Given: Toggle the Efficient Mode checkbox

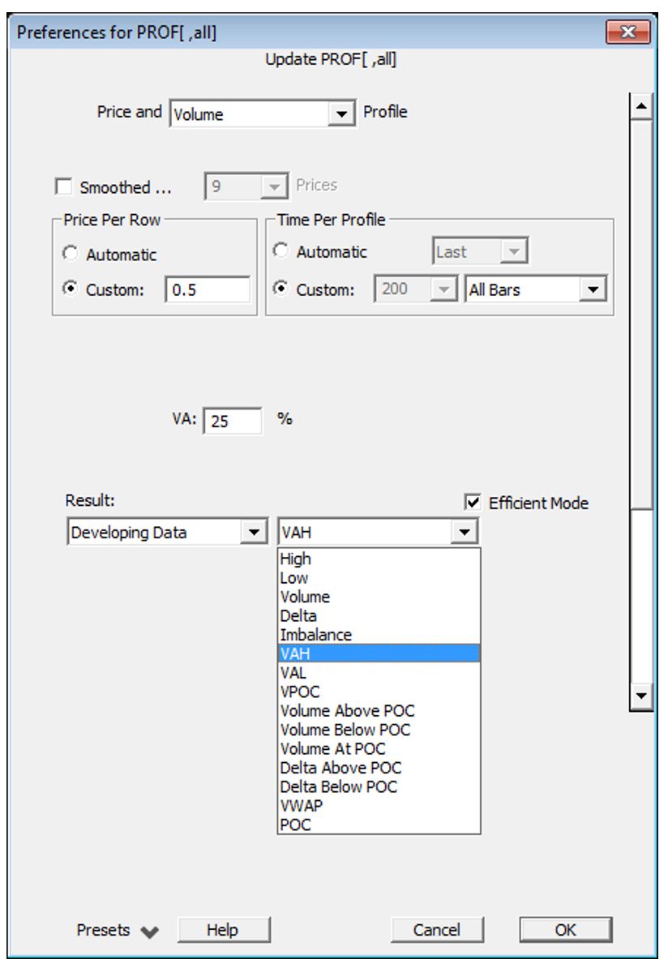Looking at the screenshot, I should point(473,503).
